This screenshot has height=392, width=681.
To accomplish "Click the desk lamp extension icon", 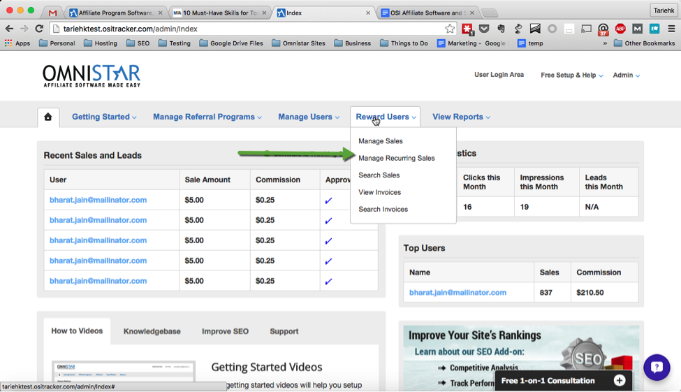I will click(518, 29).
